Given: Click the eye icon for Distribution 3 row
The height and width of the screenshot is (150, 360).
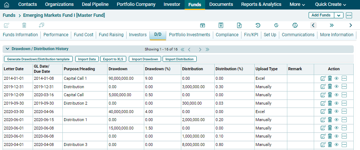Looking at the screenshot, I should pyautogui.click(x=337, y=145).
